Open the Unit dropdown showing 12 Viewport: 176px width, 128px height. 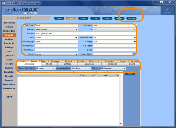(115, 29)
